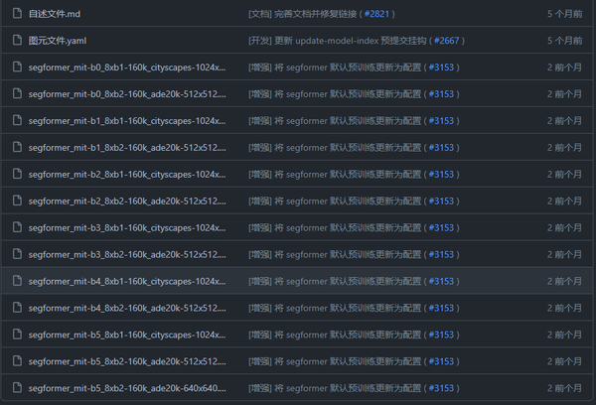Open pull request #2667 link
Screen dimensions: 596x405
[x=449, y=41]
